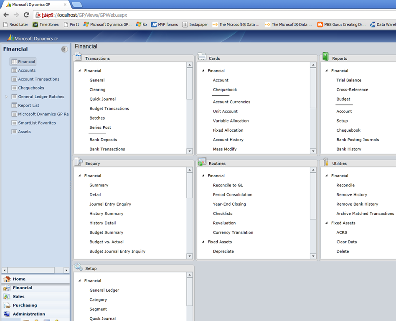
Task: Open General transaction entry
Action: click(x=97, y=80)
